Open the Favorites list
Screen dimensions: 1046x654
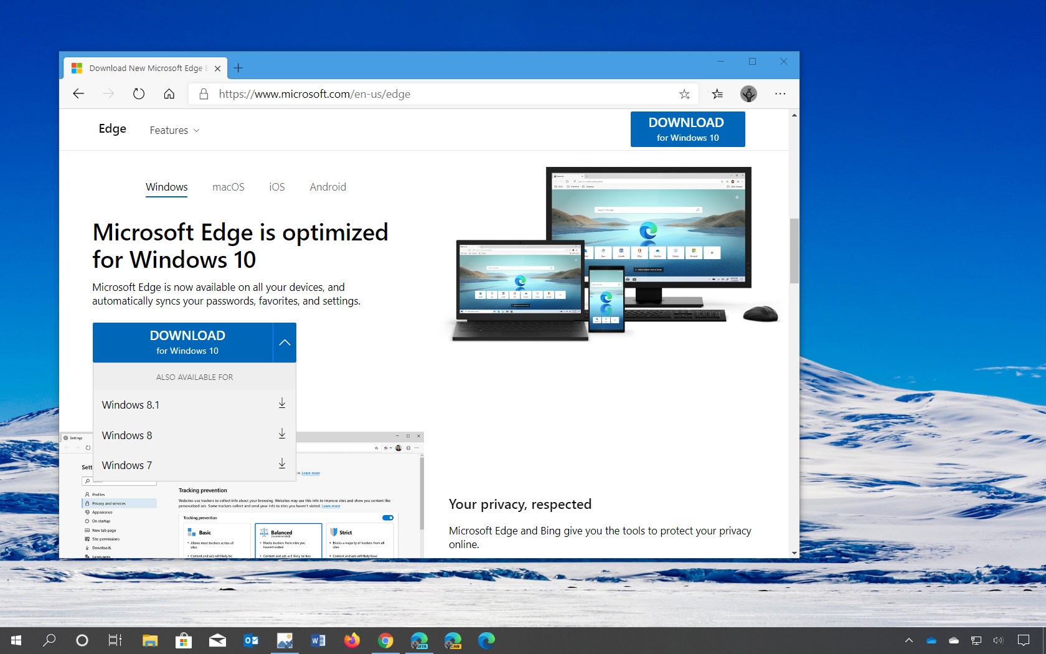coord(717,94)
